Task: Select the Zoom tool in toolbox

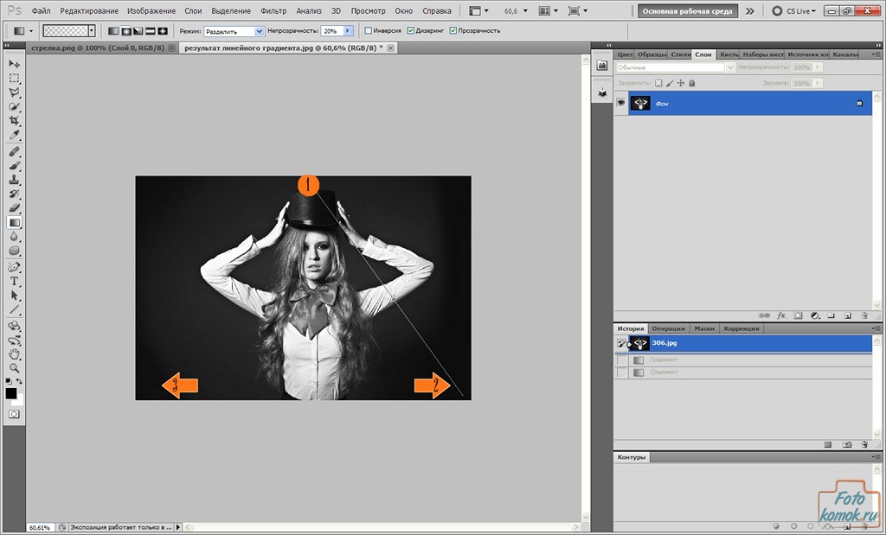Action: point(14,367)
